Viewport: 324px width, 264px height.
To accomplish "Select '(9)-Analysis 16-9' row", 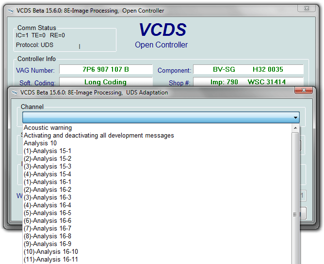I will [x=157, y=244].
